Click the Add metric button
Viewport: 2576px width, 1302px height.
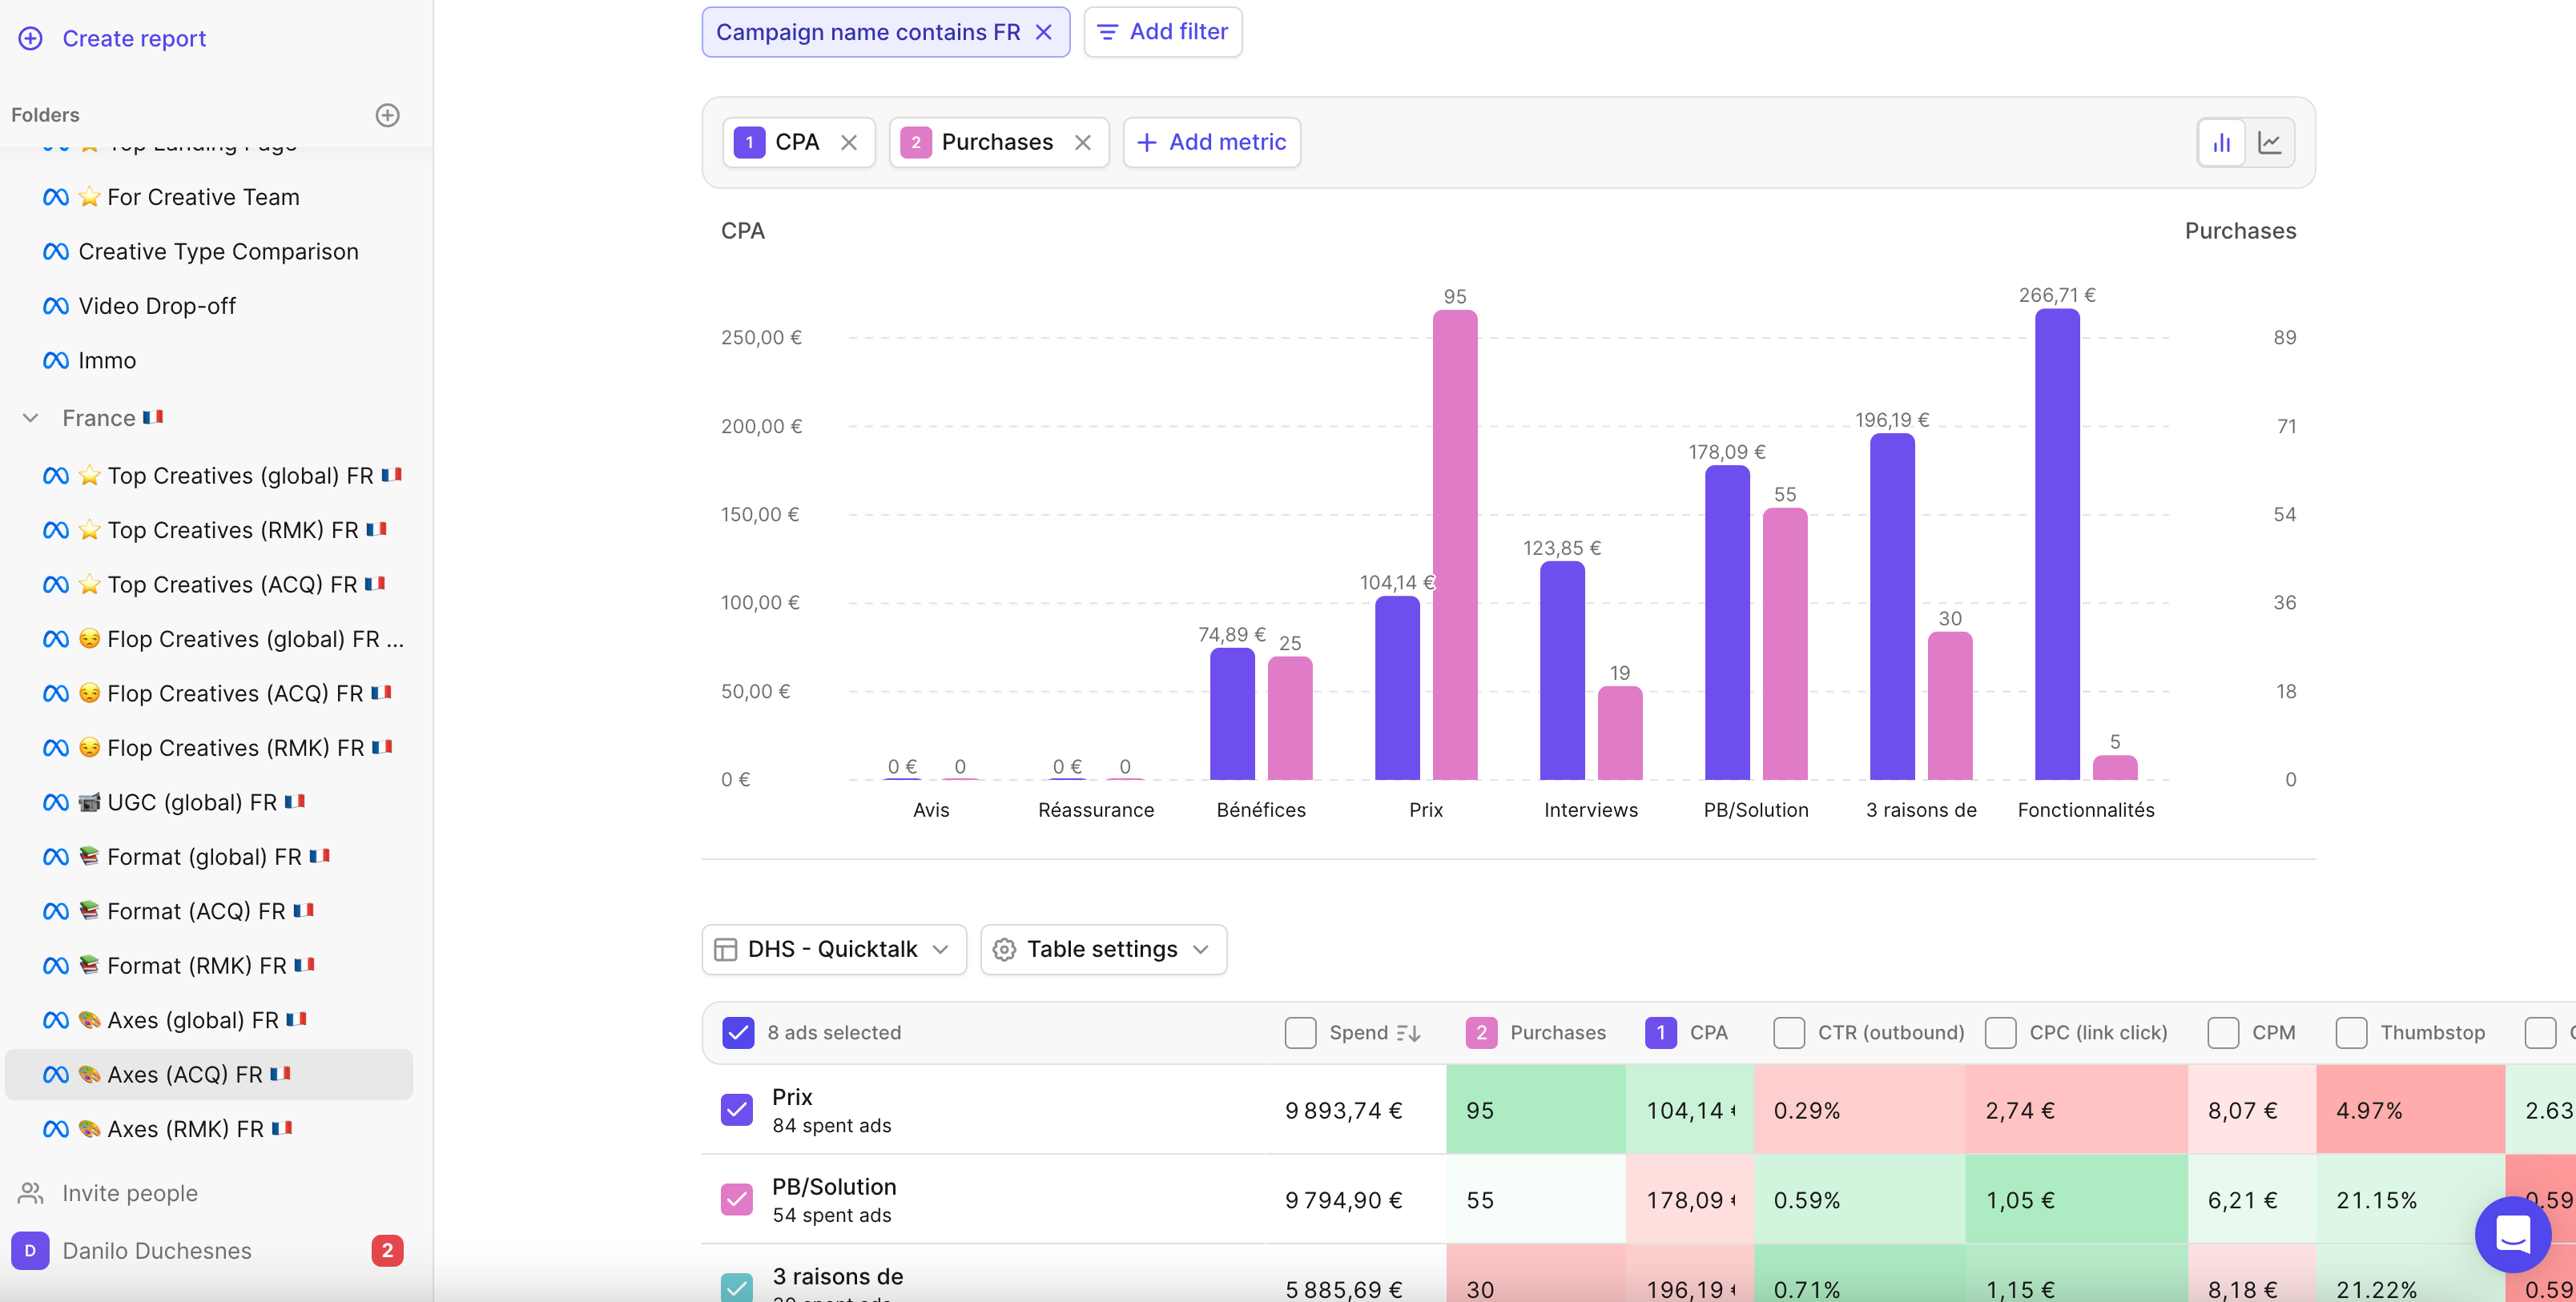[1211, 142]
